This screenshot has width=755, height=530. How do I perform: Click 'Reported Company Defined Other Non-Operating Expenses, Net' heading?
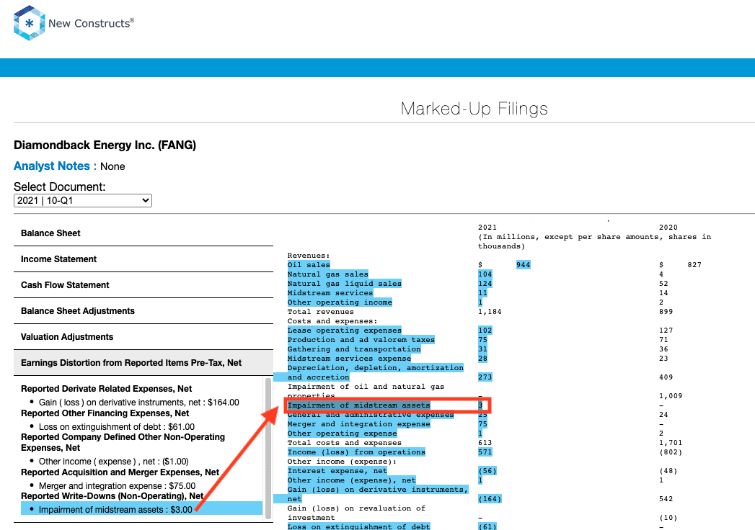tap(123, 442)
